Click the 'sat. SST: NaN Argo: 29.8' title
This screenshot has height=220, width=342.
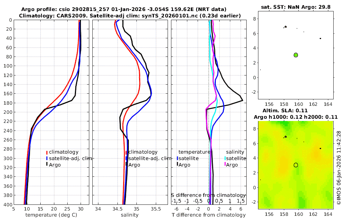coord(296,7)
